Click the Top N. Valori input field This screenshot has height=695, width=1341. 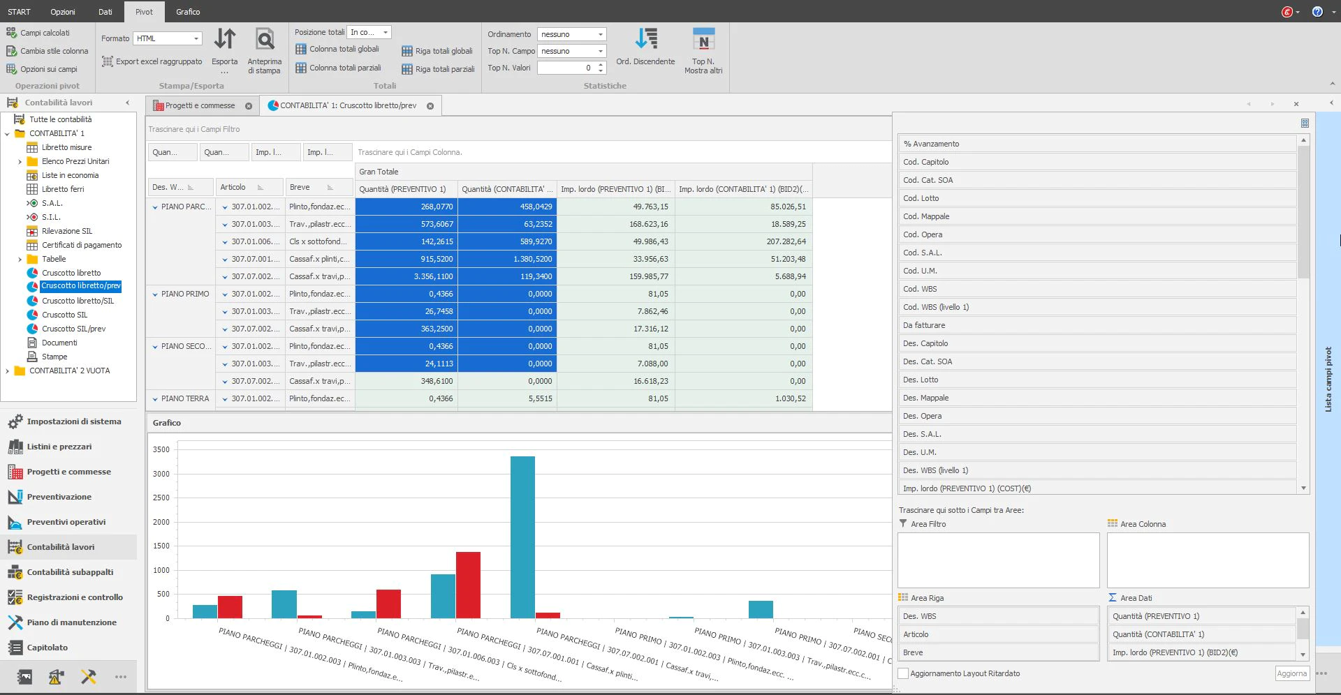566,68
